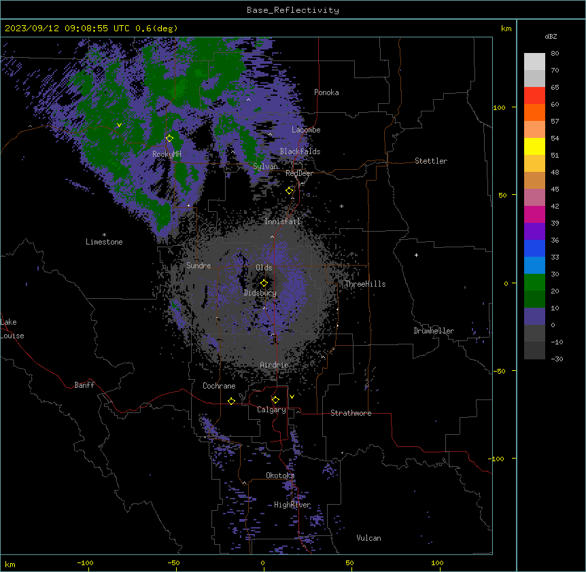Click the 100 tick label on right axis
Image resolution: width=586 pixels, height=572 pixels.
[499, 107]
